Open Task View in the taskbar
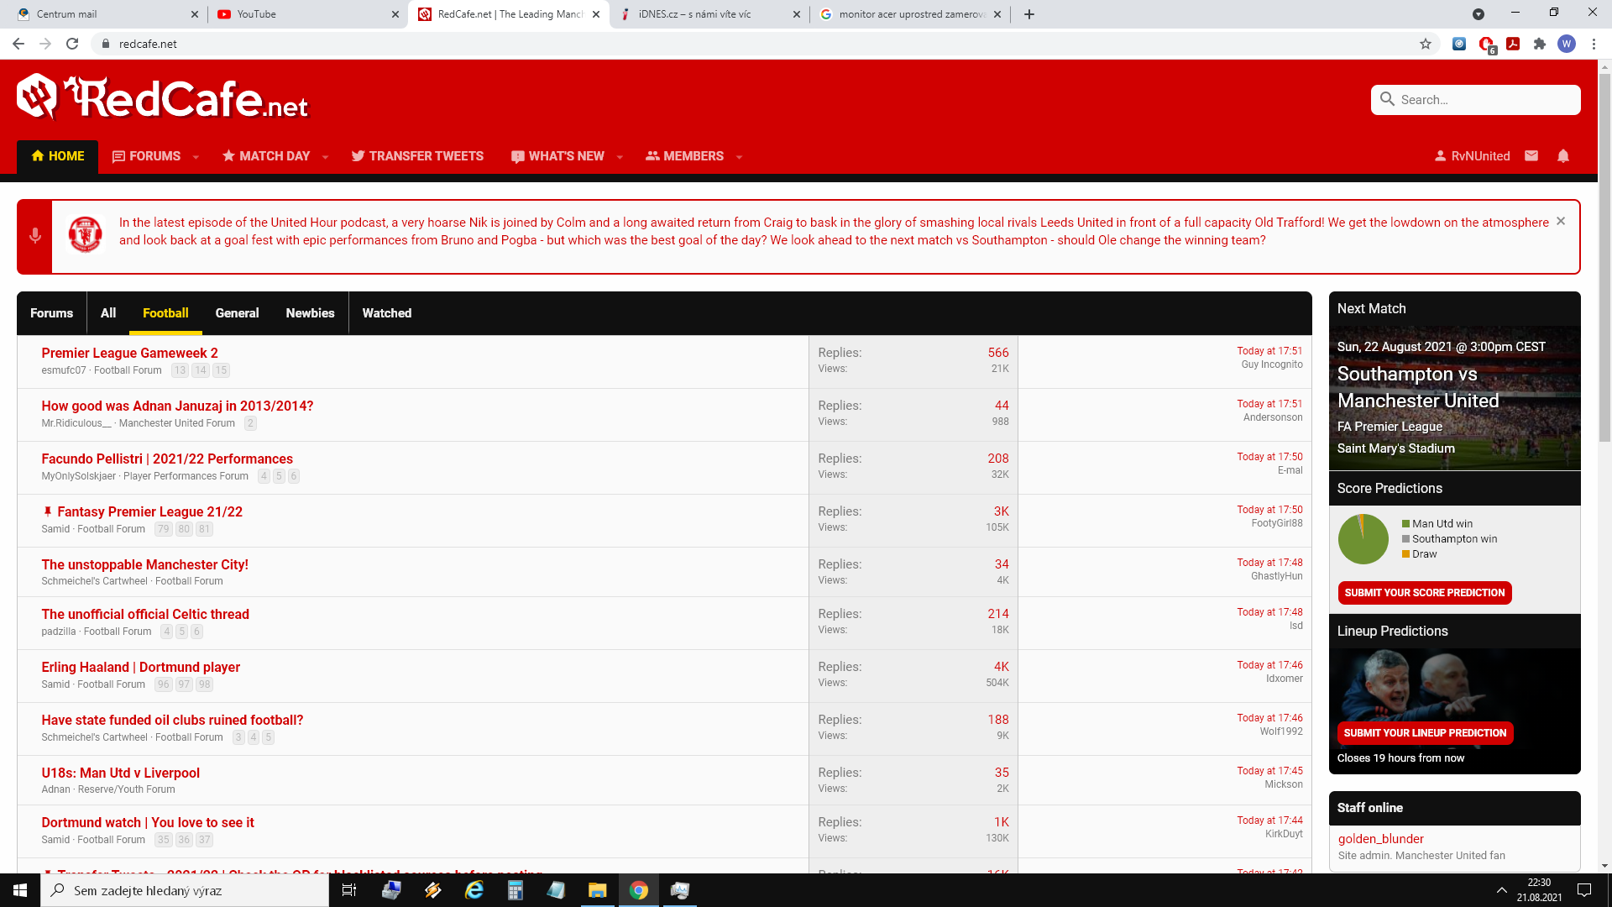Viewport: 1612px width, 907px height. (349, 890)
